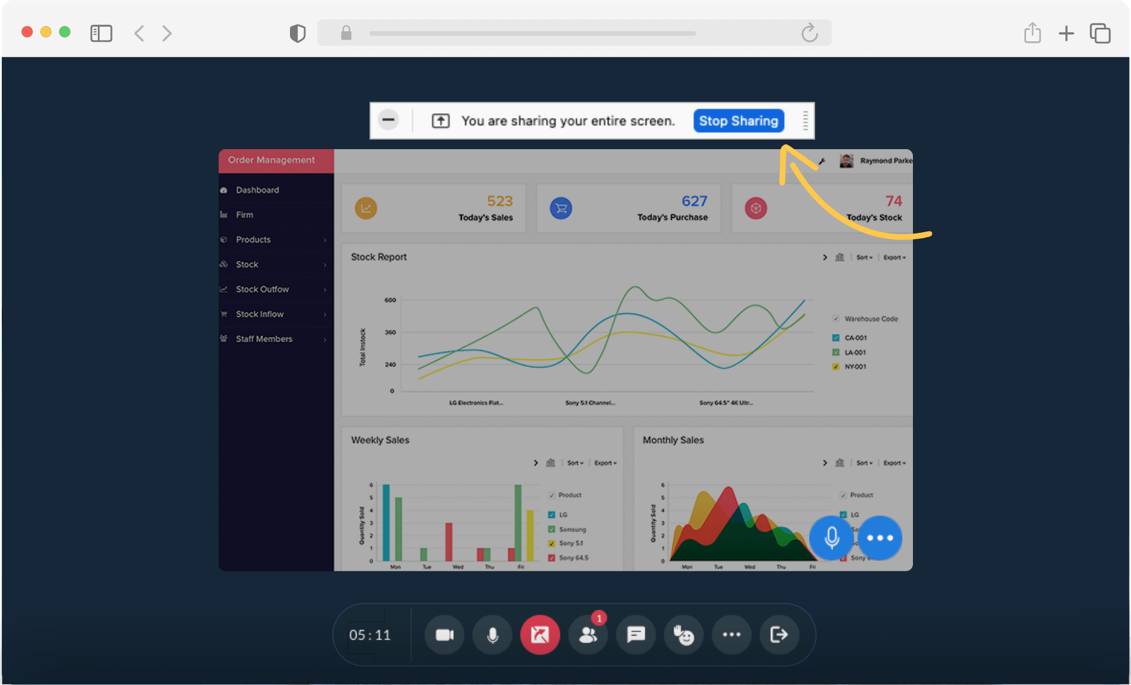Viewport: 1131px width, 685px height.
Task: Open the Weekly Sales Export dropdown
Action: pos(605,463)
